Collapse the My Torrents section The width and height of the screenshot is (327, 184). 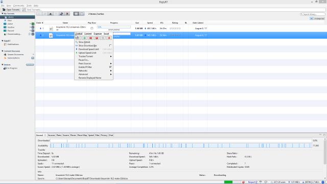pyautogui.click(x=2, y=14)
